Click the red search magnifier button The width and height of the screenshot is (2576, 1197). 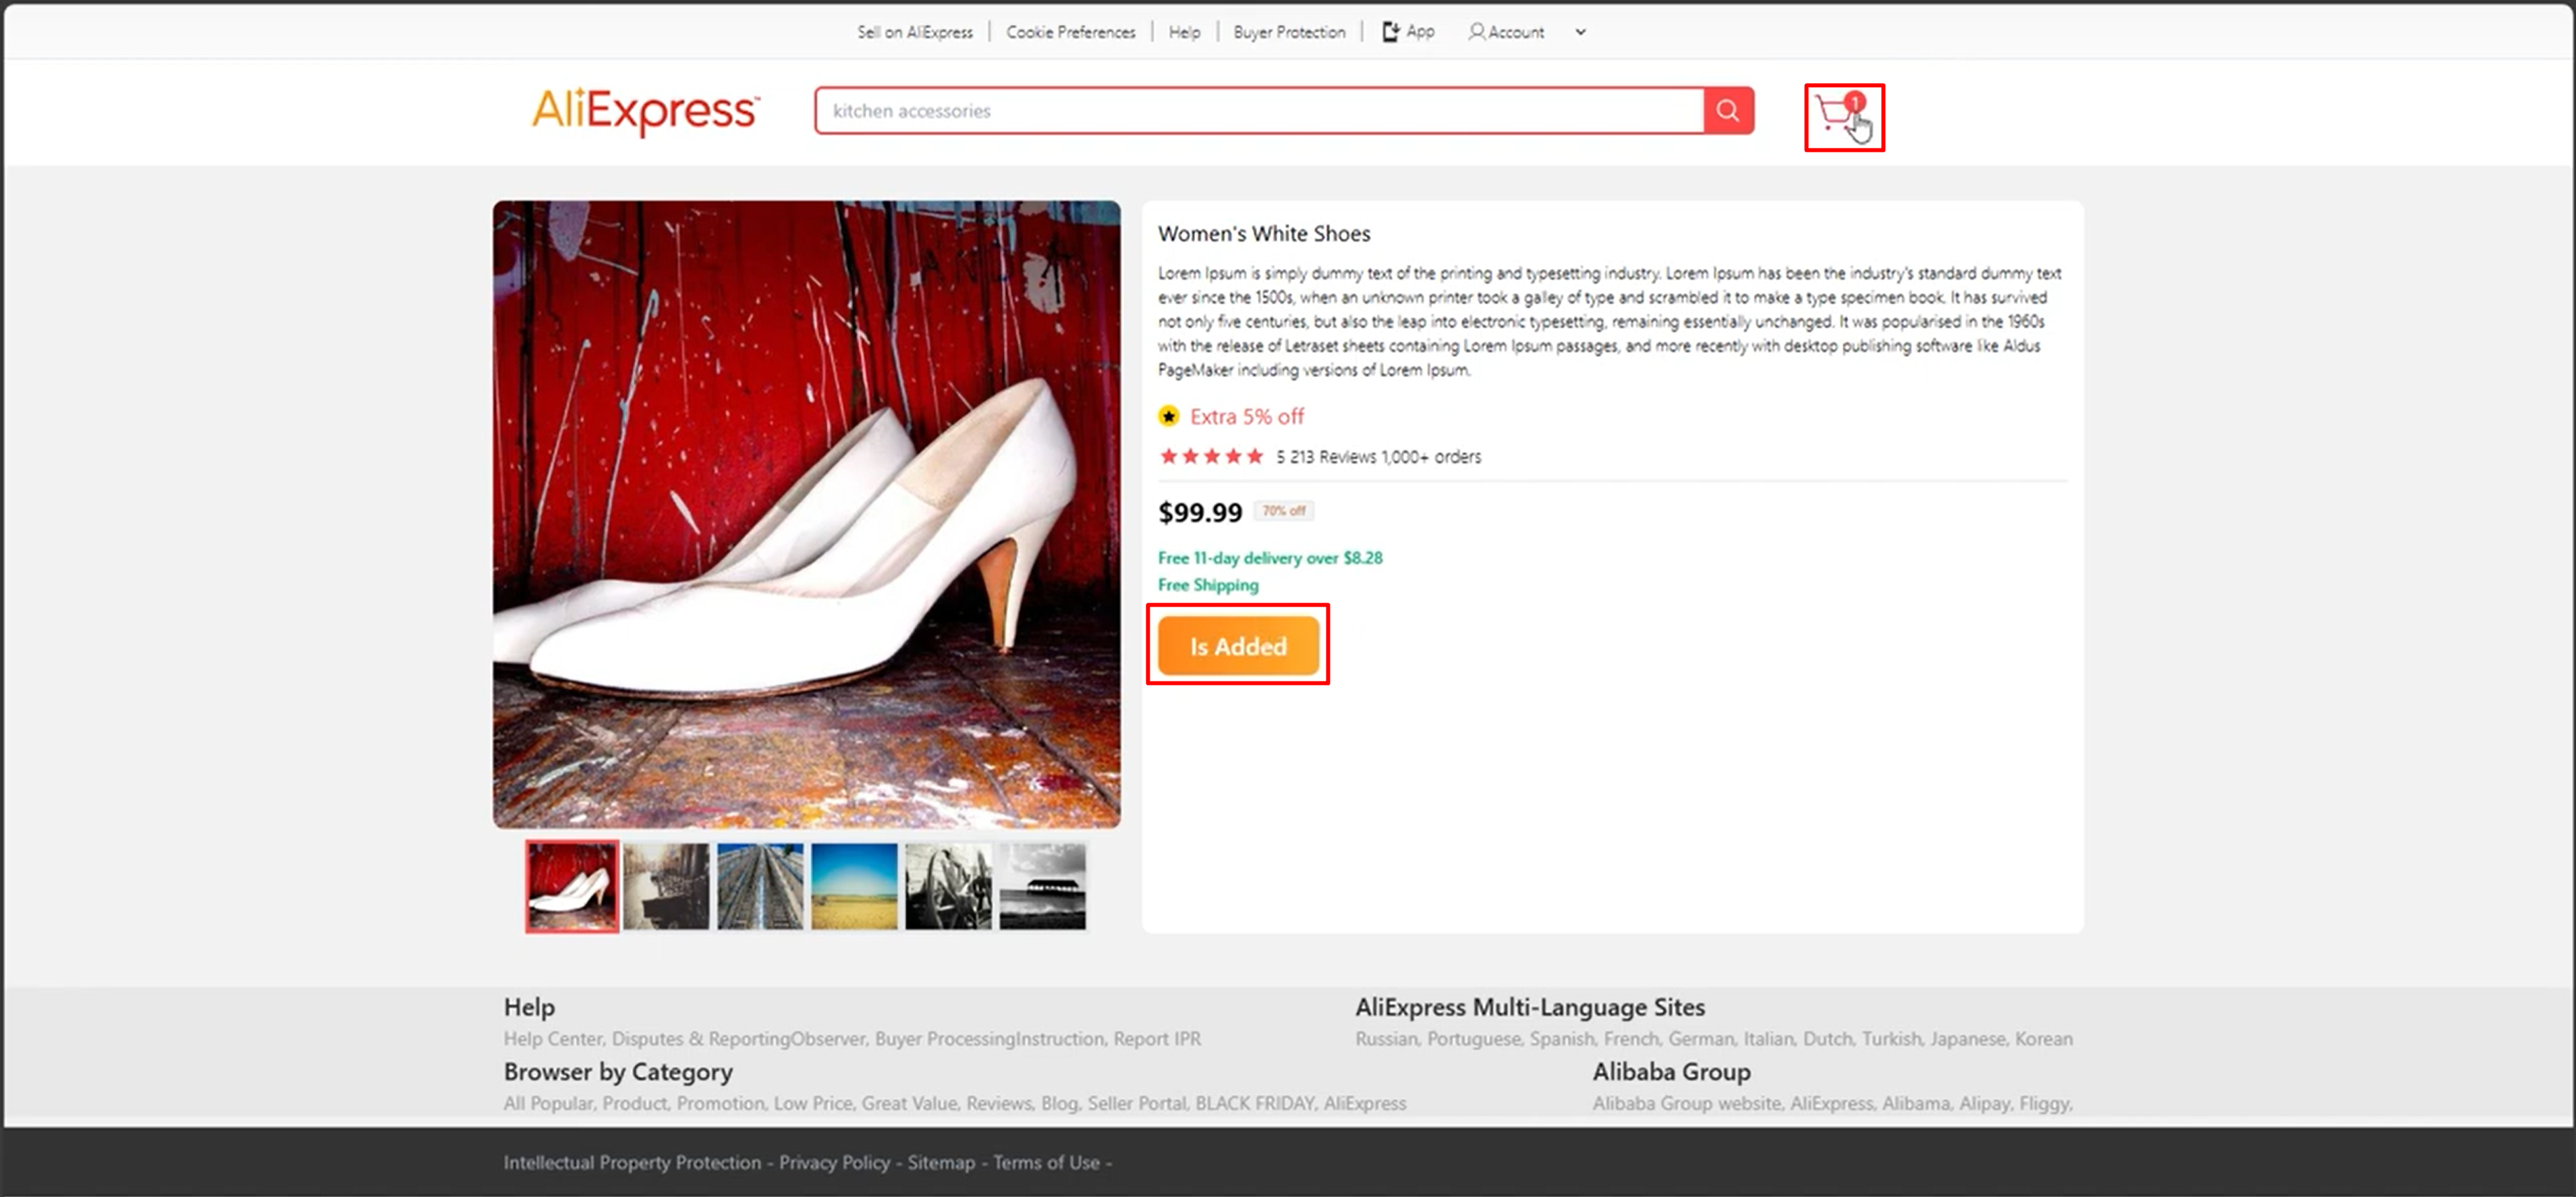tap(1728, 111)
